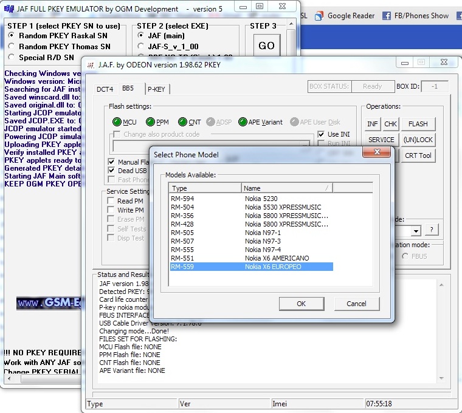Image resolution: width=462 pixels, height=413 pixels.
Task: Sort models by Type column header
Action: (205, 188)
